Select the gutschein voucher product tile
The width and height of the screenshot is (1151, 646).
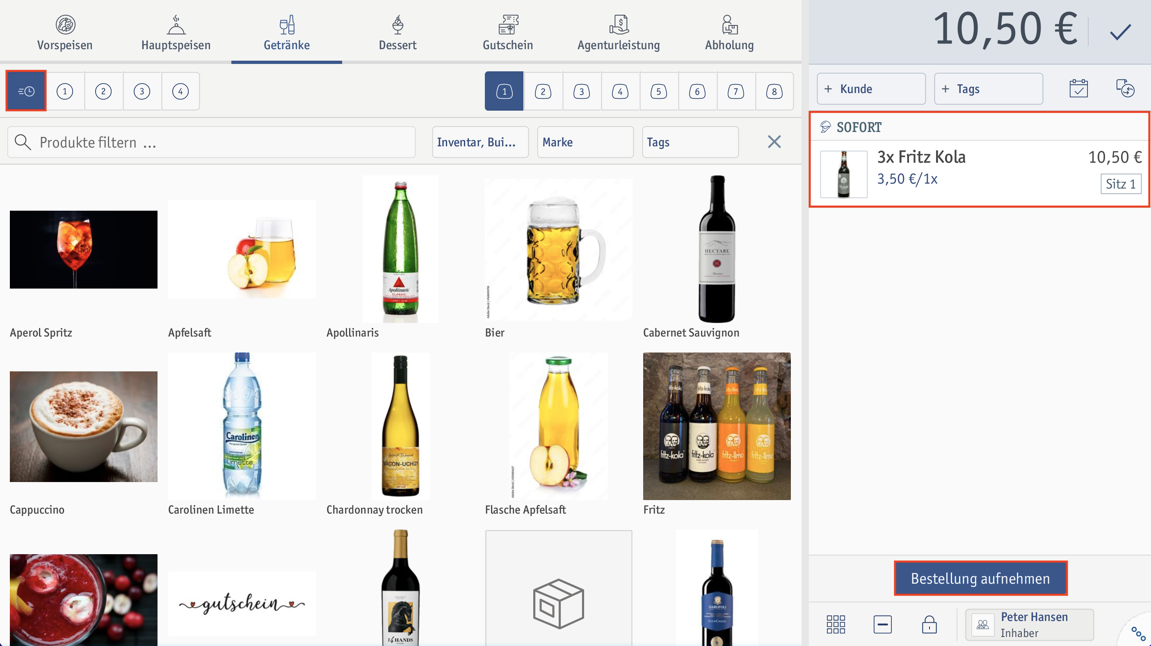click(x=242, y=604)
